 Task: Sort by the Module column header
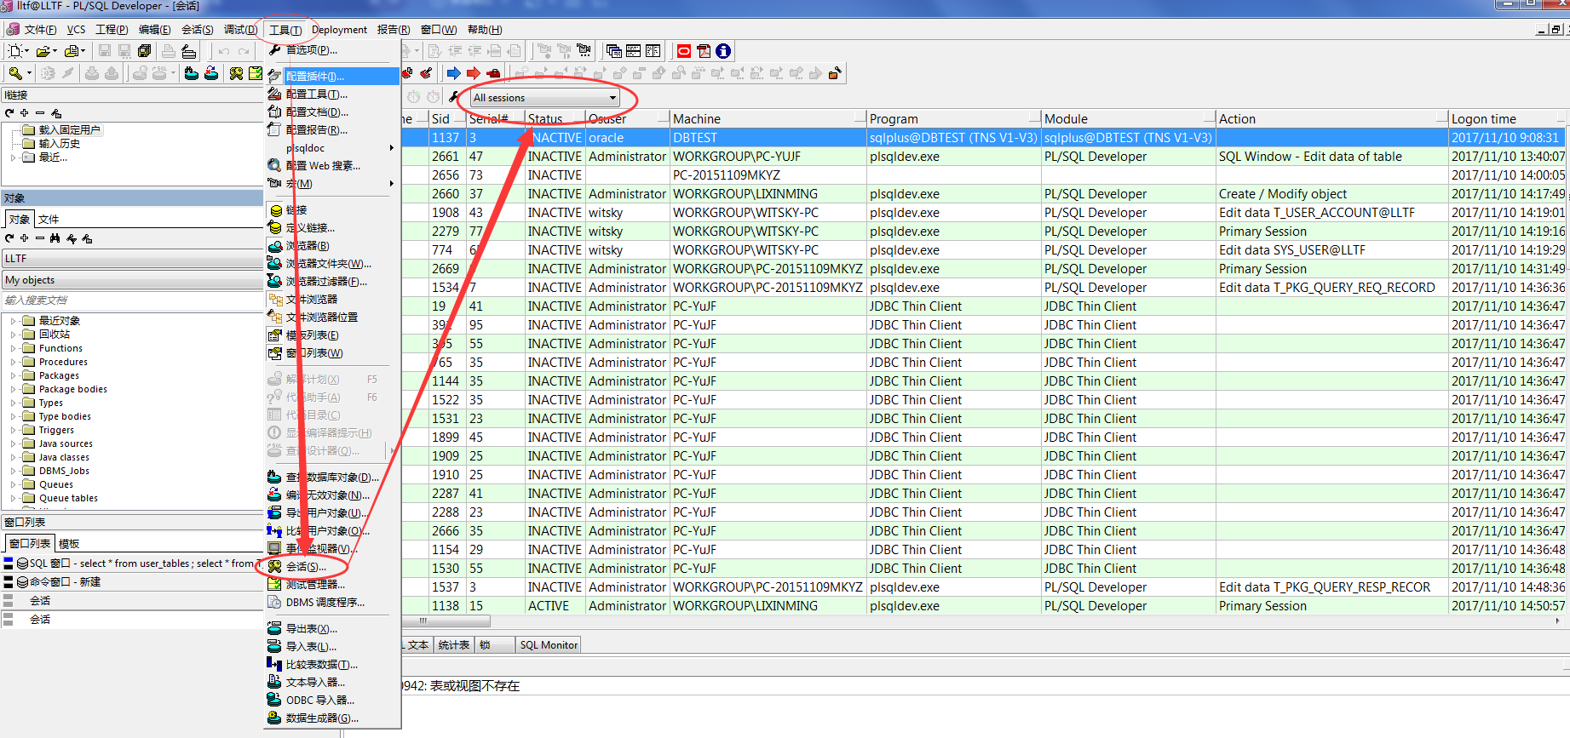point(1129,119)
